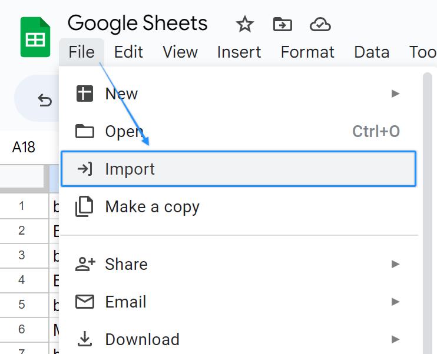Choose Make a copy menu entry
This screenshot has height=354, width=437.
click(239, 207)
